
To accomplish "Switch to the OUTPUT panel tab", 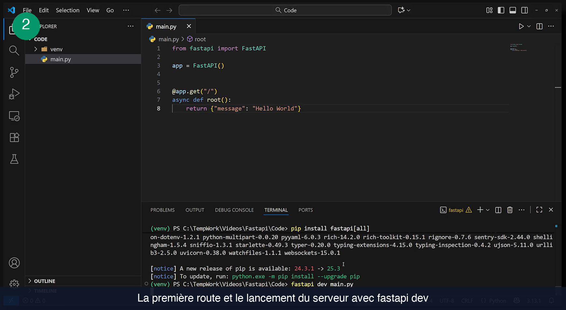I will 195,210.
